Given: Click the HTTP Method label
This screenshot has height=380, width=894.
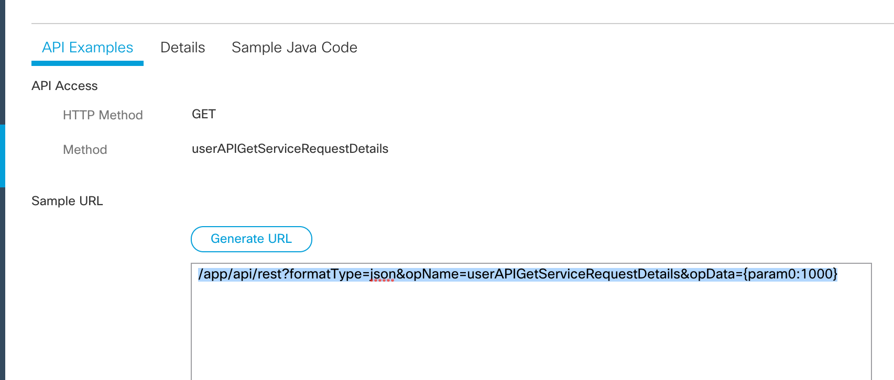Looking at the screenshot, I should click(103, 115).
